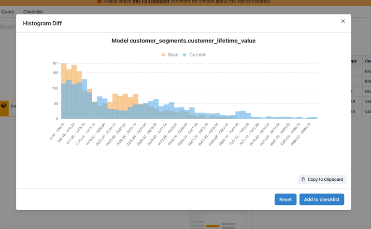Viewport: 371px width, 229px height.
Task: Click x-axis label 9688.52 - 9890.26
Action: pos(300,134)
